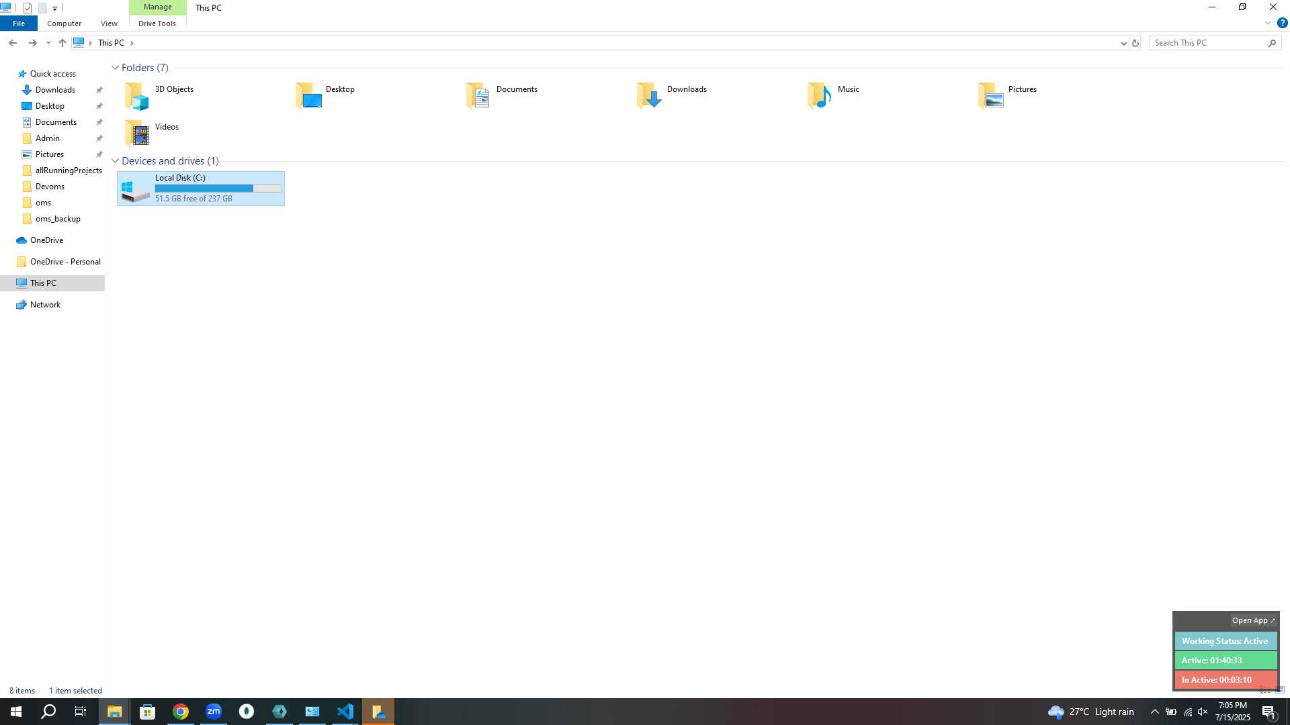Screen dimensions: 1290x725
Task: Open Google Chrome from taskbar
Action: pos(181,712)
